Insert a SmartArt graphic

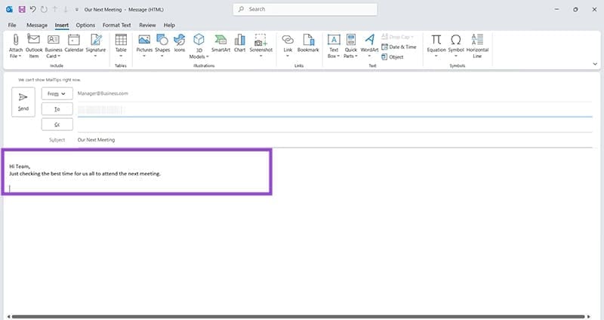pyautogui.click(x=220, y=43)
